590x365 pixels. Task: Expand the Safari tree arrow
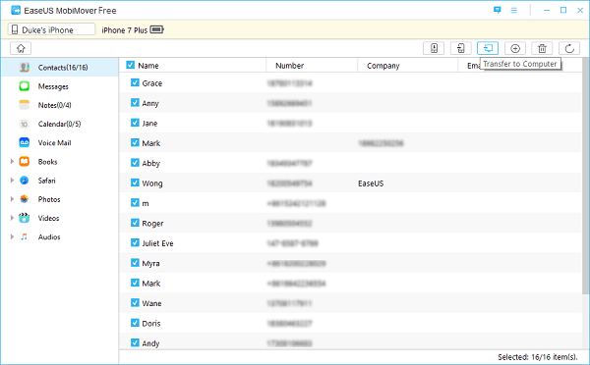pos(12,181)
